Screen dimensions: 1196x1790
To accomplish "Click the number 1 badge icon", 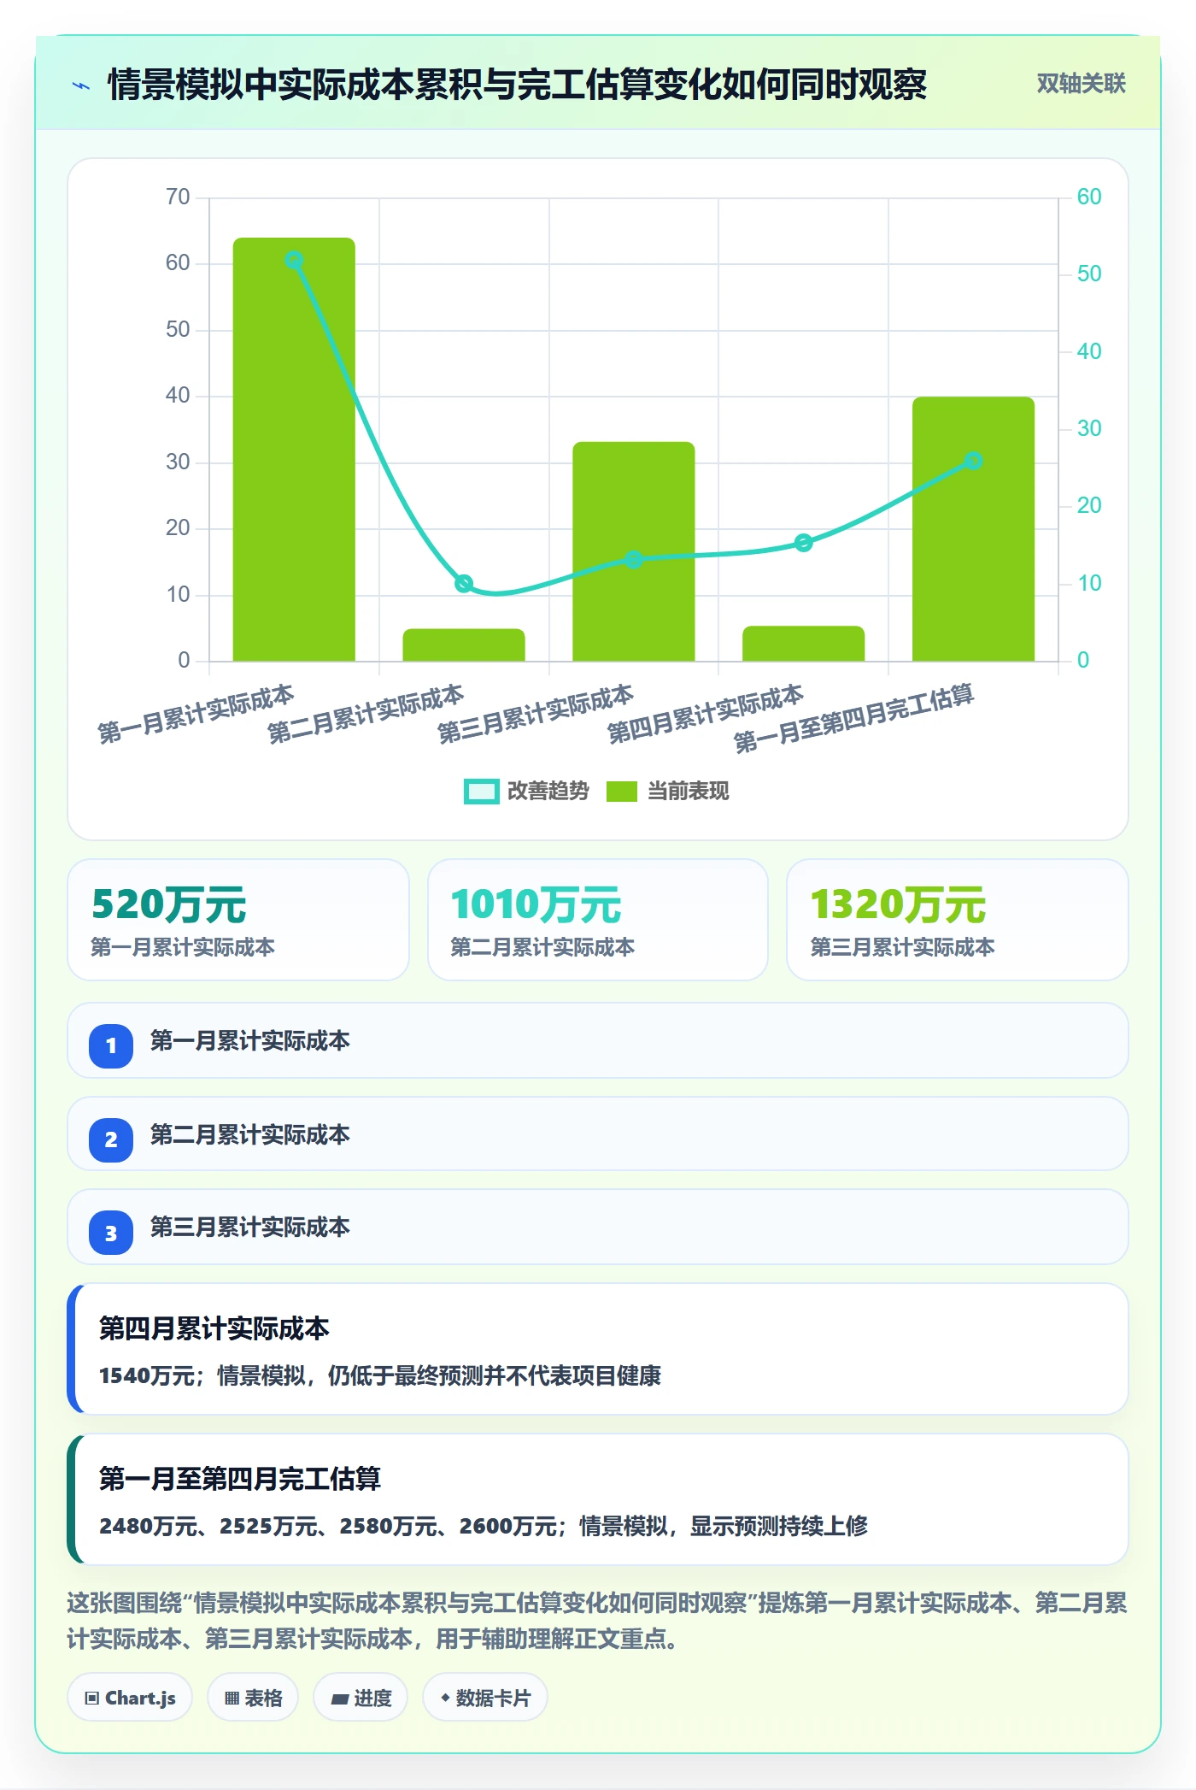I will tap(111, 1045).
